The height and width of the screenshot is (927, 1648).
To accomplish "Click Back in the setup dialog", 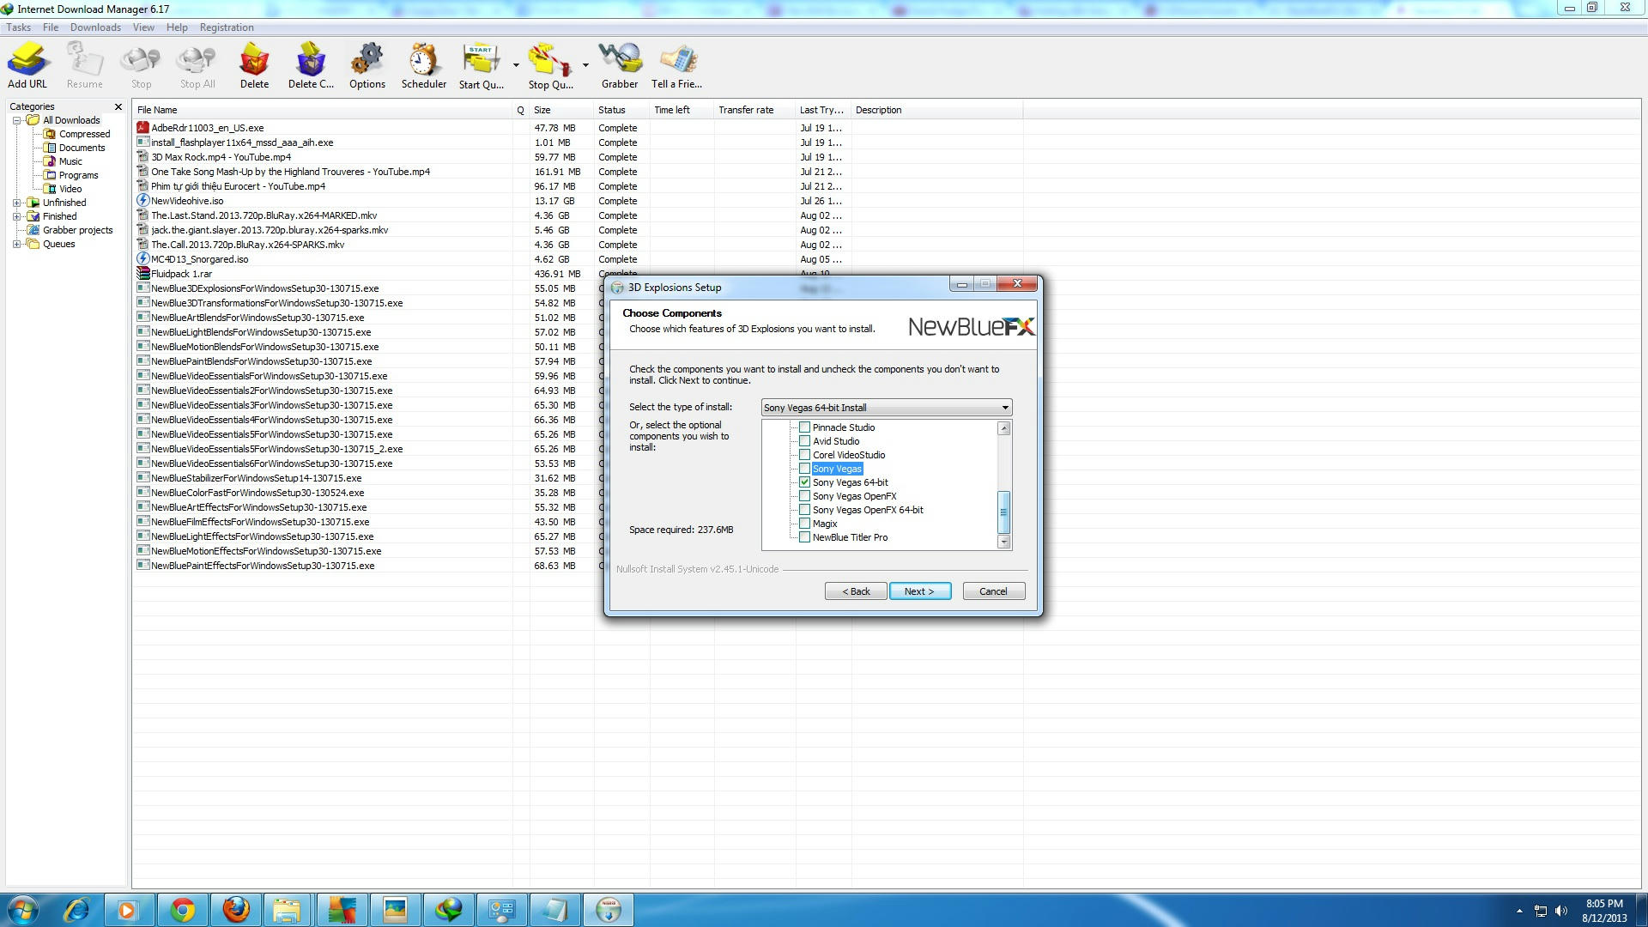I will (856, 591).
